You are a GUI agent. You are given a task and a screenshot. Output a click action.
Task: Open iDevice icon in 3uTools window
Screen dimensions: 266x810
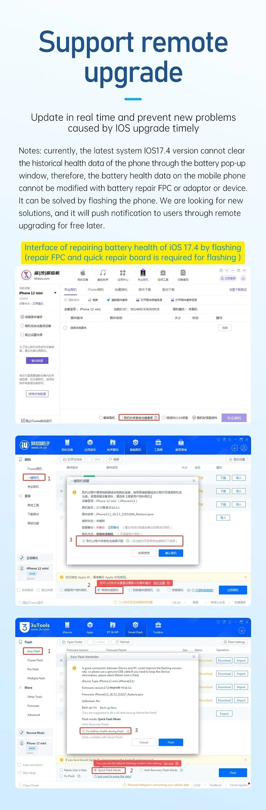coord(67,627)
